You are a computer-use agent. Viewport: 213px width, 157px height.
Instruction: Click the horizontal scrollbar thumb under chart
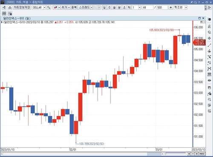coord(154,154)
